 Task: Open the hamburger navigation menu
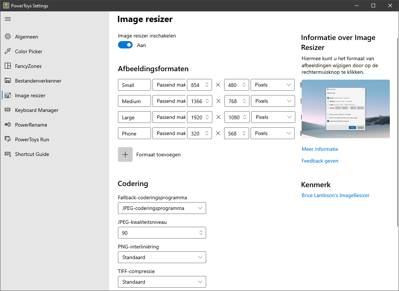(x=8, y=19)
